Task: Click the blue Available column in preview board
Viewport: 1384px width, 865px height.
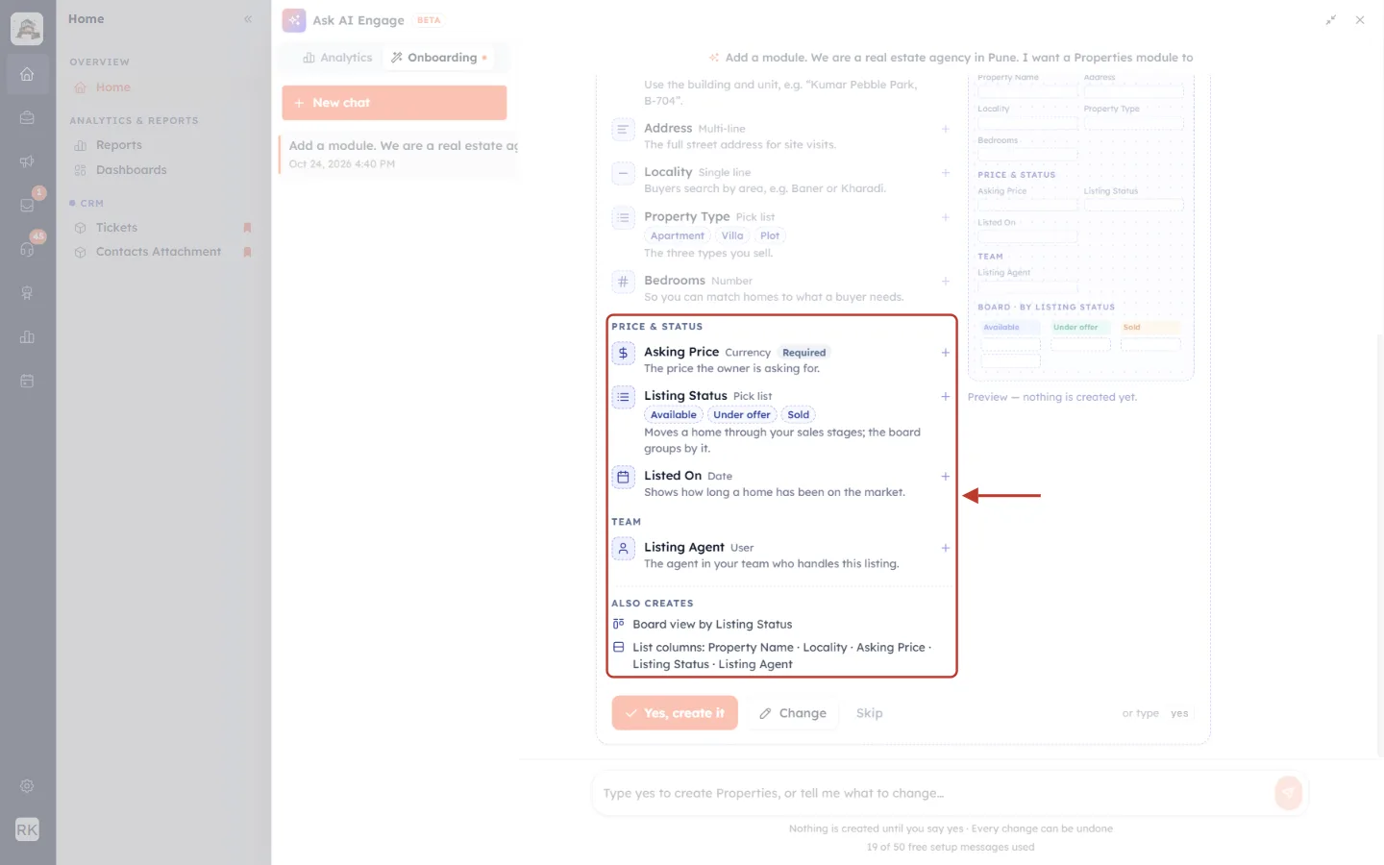Action: pos(1010,328)
